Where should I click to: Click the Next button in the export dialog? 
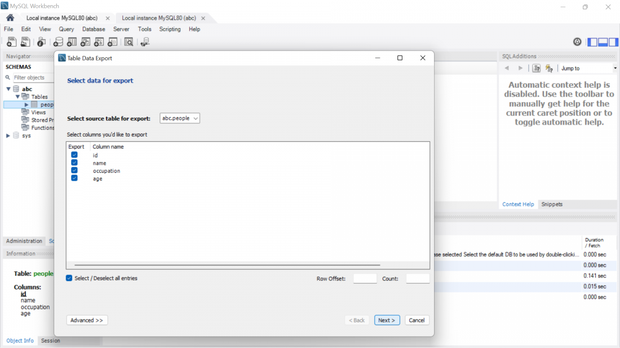pyautogui.click(x=386, y=320)
